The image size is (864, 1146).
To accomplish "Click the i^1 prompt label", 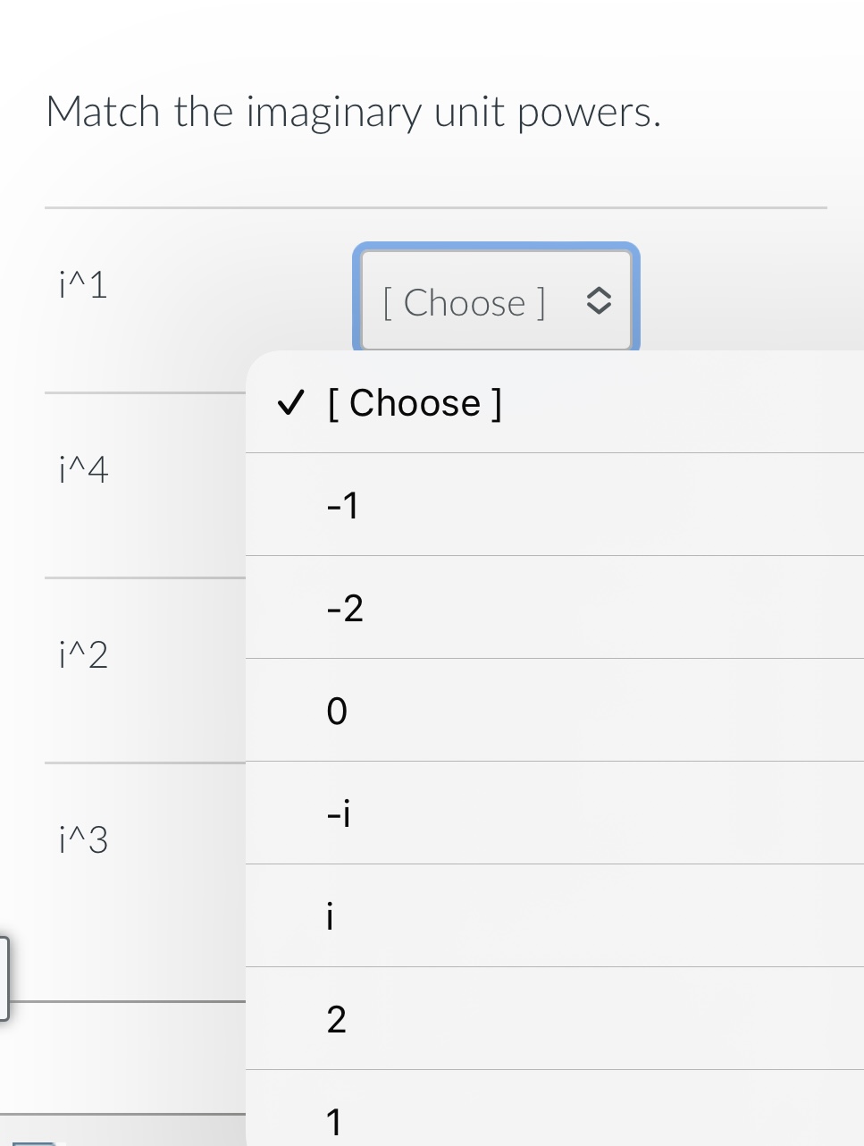I will 83,285.
